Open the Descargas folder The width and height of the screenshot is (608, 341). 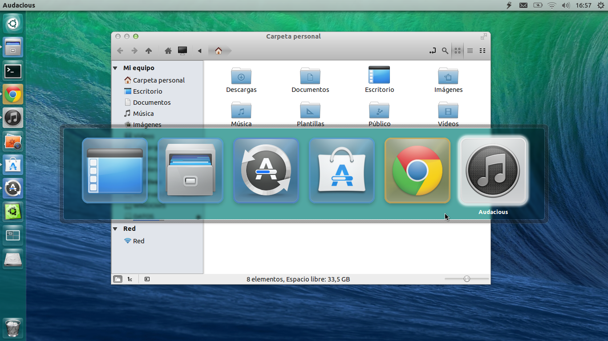coord(241,80)
